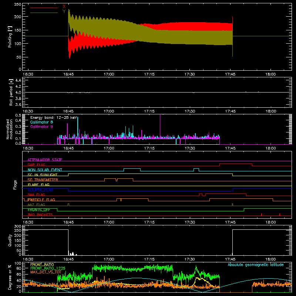Click the Pointing axis title
This screenshot has width=296, height=296.
[10, 37]
